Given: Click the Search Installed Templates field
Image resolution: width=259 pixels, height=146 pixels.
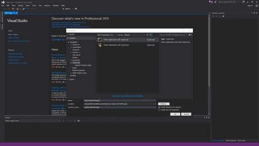Looking at the screenshot, I should coord(174,35).
